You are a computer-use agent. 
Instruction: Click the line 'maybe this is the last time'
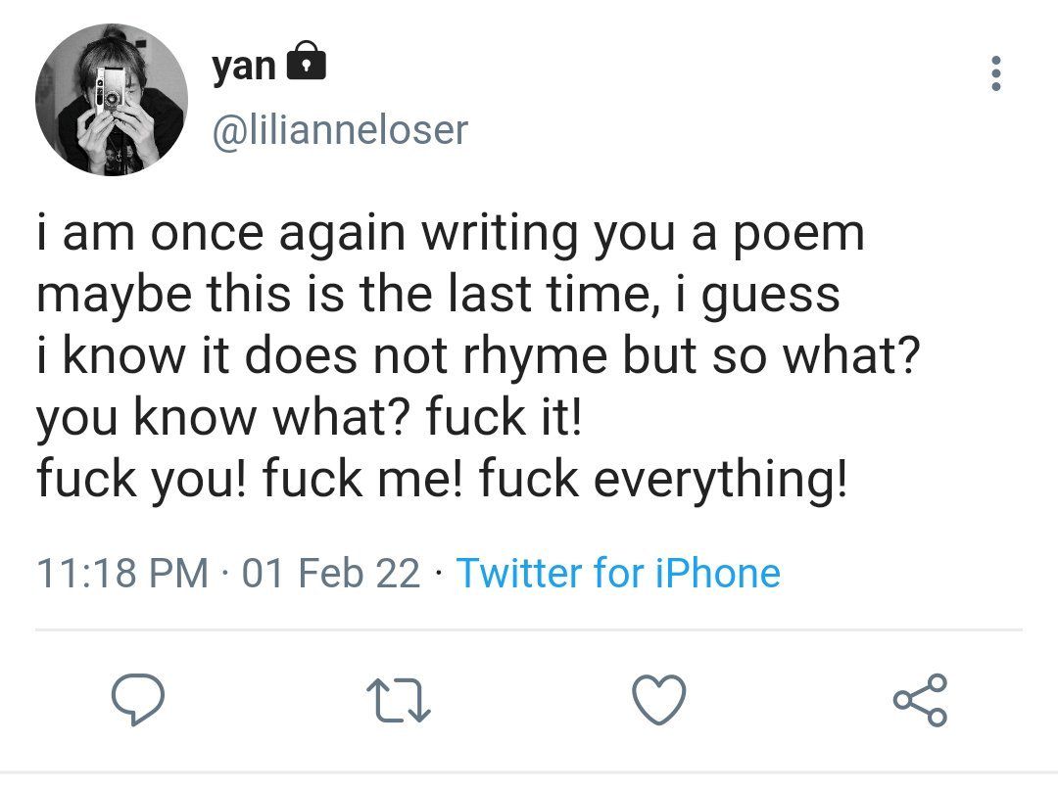438,296
